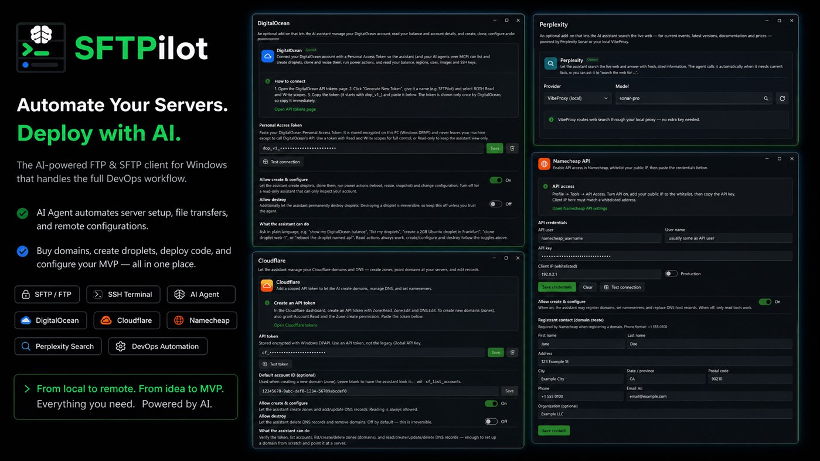The image size is (820, 461).
Task: Click Test connection in Namecheap window
Action: pos(622,287)
